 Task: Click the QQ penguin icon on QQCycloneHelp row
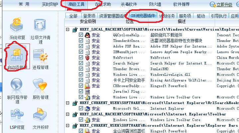click(x=87, y=35)
